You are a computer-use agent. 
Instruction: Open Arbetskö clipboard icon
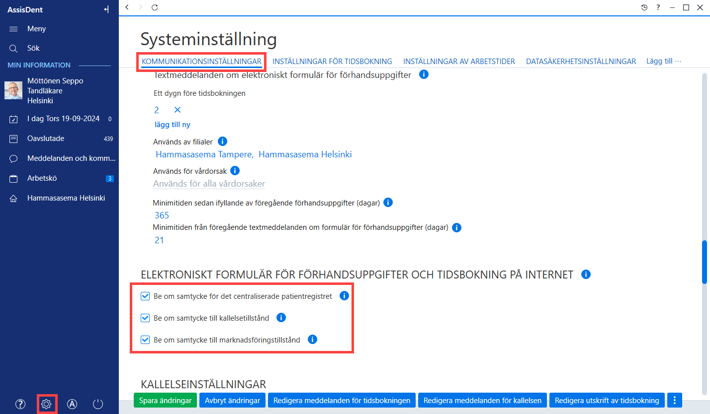pyautogui.click(x=13, y=178)
